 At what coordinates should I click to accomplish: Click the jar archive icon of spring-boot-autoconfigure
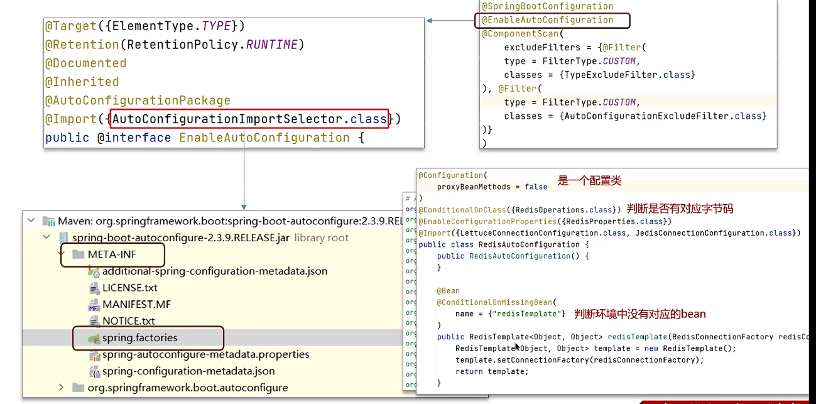[63, 237]
